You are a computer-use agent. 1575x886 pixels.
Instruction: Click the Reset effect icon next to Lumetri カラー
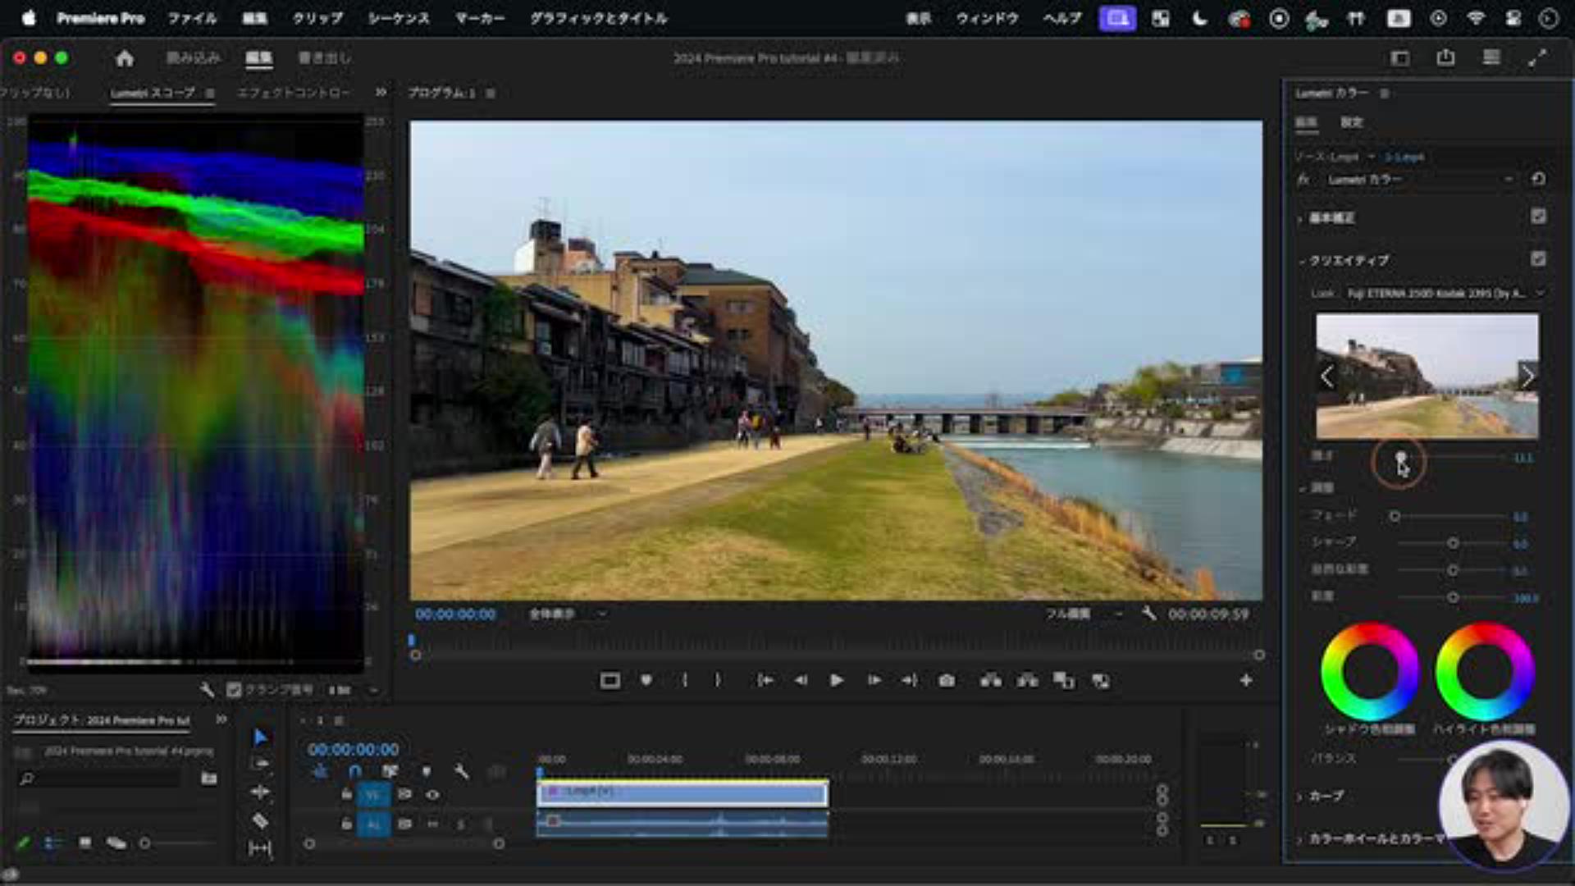pyautogui.click(x=1538, y=179)
